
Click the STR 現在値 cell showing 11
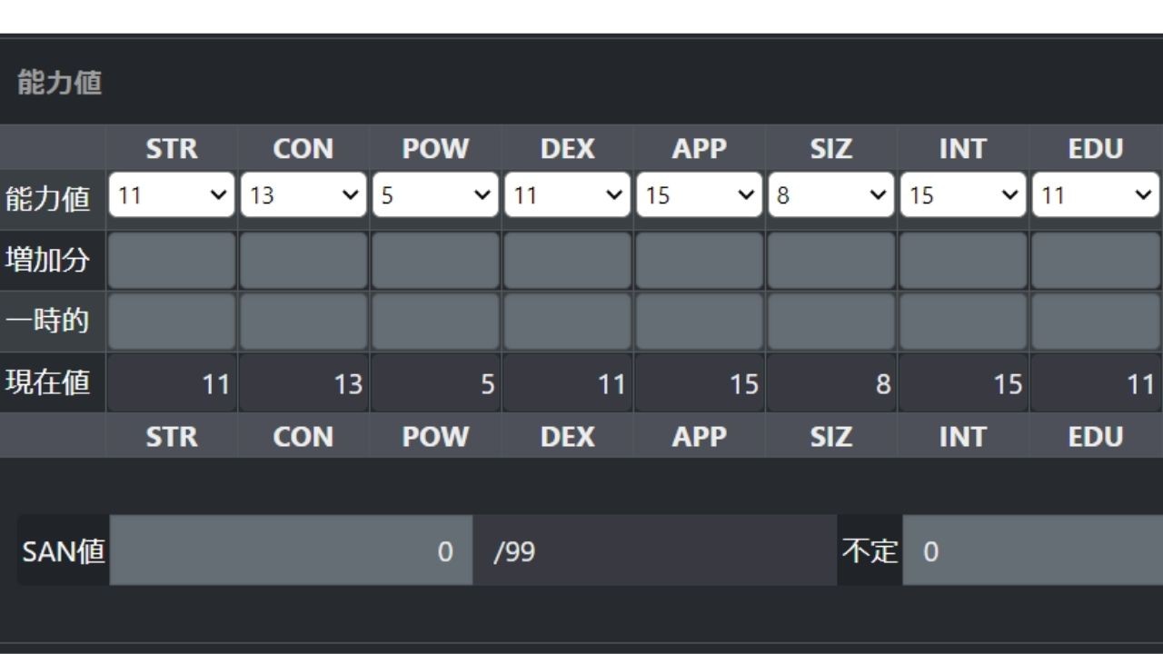pyautogui.click(x=172, y=384)
